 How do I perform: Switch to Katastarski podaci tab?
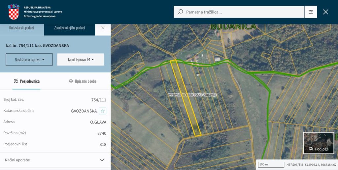[22, 28]
